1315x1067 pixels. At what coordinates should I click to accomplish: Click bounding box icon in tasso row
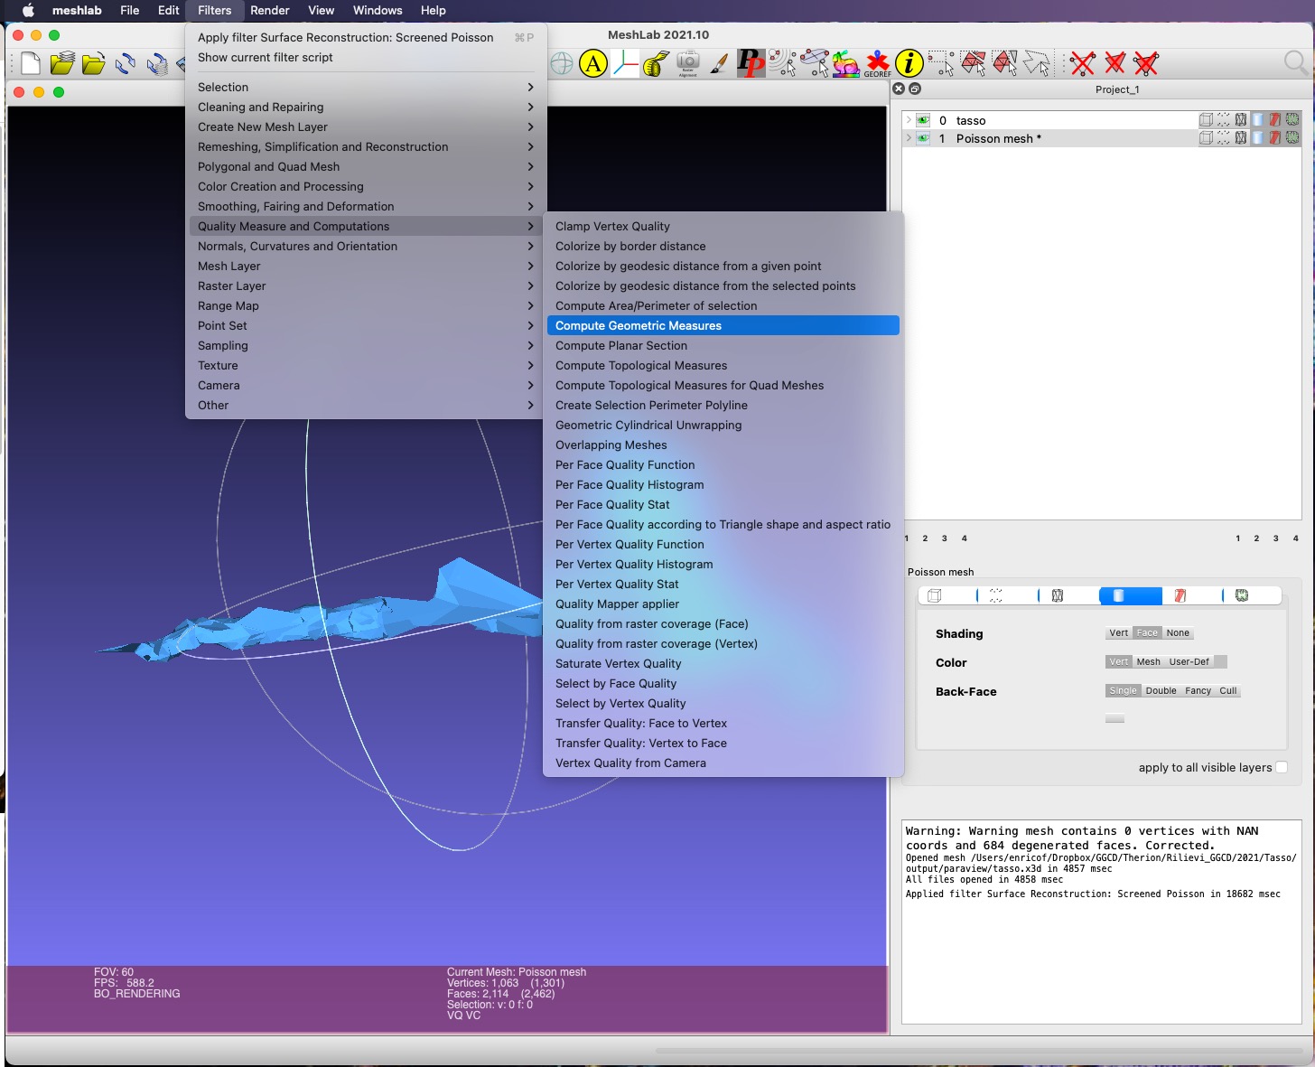click(x=1206, y=119)
